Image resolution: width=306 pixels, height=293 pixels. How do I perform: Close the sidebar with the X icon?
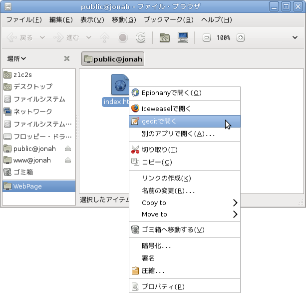tap(67, 58)
